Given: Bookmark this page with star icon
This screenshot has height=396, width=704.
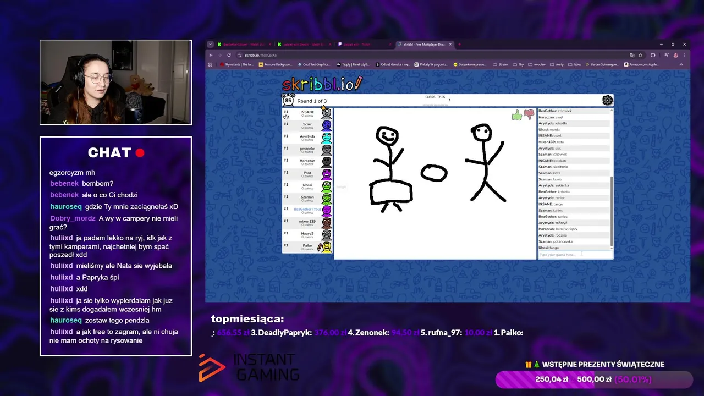Looking at the screenshot, I should [640, 55].
